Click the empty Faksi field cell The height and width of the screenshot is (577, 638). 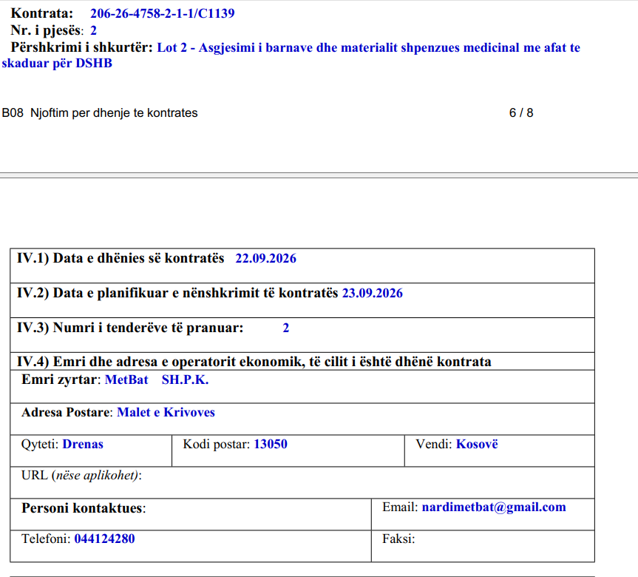(x=483, y=547)
